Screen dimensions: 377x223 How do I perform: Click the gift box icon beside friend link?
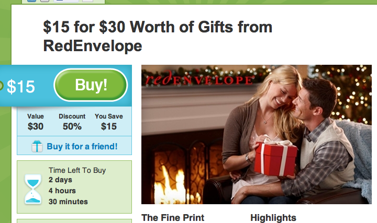pos(37,146)
